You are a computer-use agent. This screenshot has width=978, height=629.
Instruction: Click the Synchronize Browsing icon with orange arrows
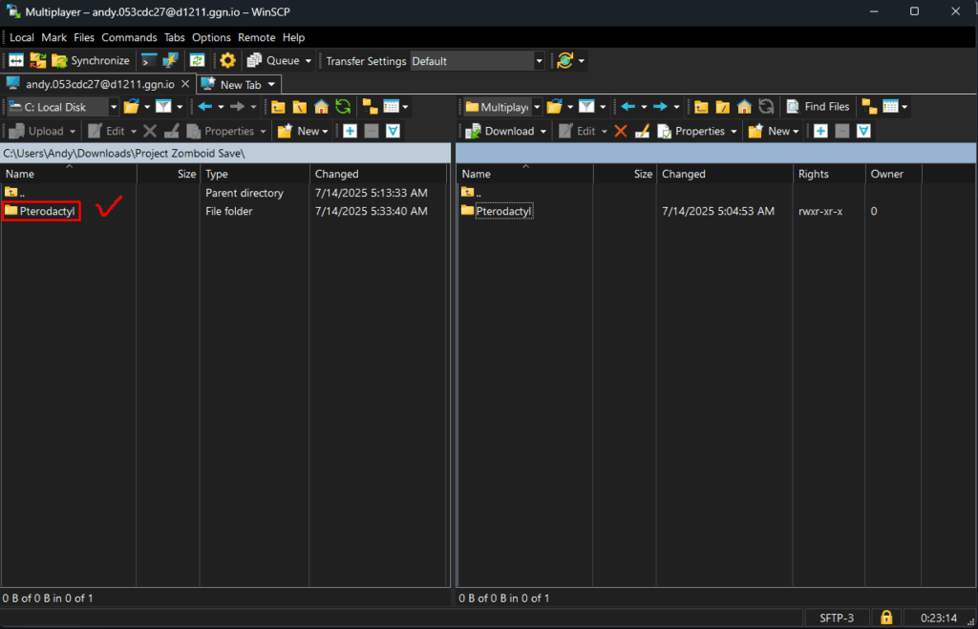click(x=37, y=60)
